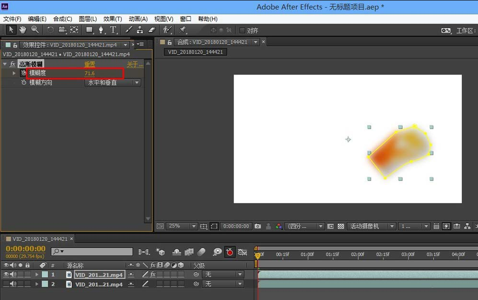The image size is (478, 300).
Task: Select the Hand tool
Action: 23,30
